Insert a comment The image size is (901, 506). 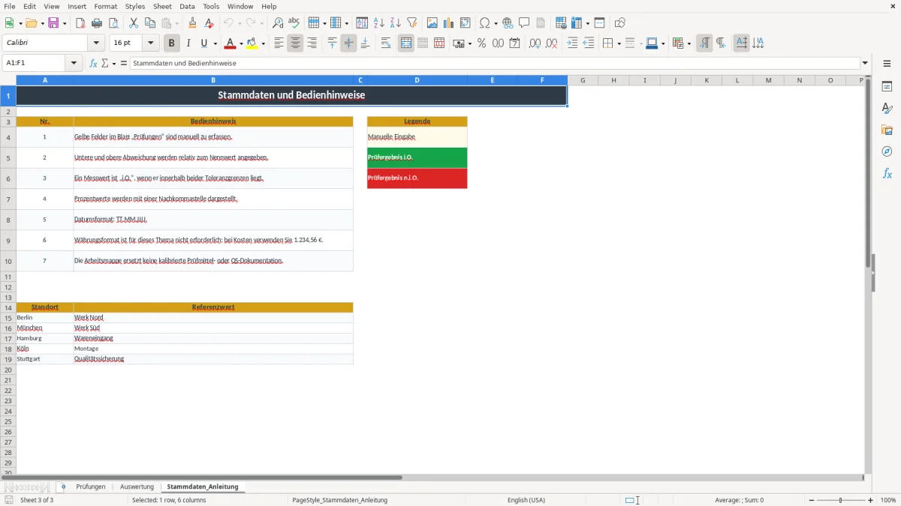click(524, 23)
